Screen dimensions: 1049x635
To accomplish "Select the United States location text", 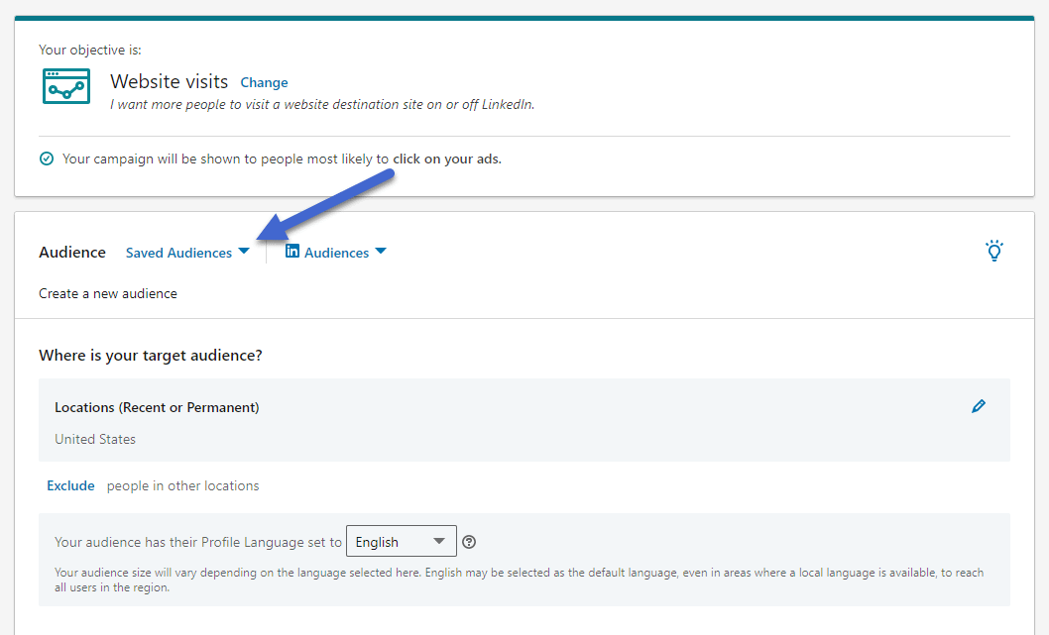I will [95, 439].
